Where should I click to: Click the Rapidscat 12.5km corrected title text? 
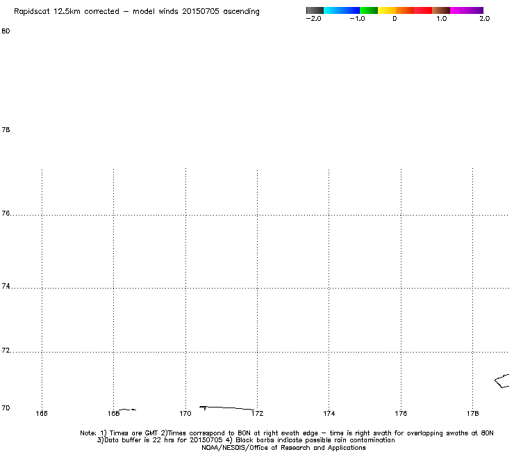click(137, 12)
